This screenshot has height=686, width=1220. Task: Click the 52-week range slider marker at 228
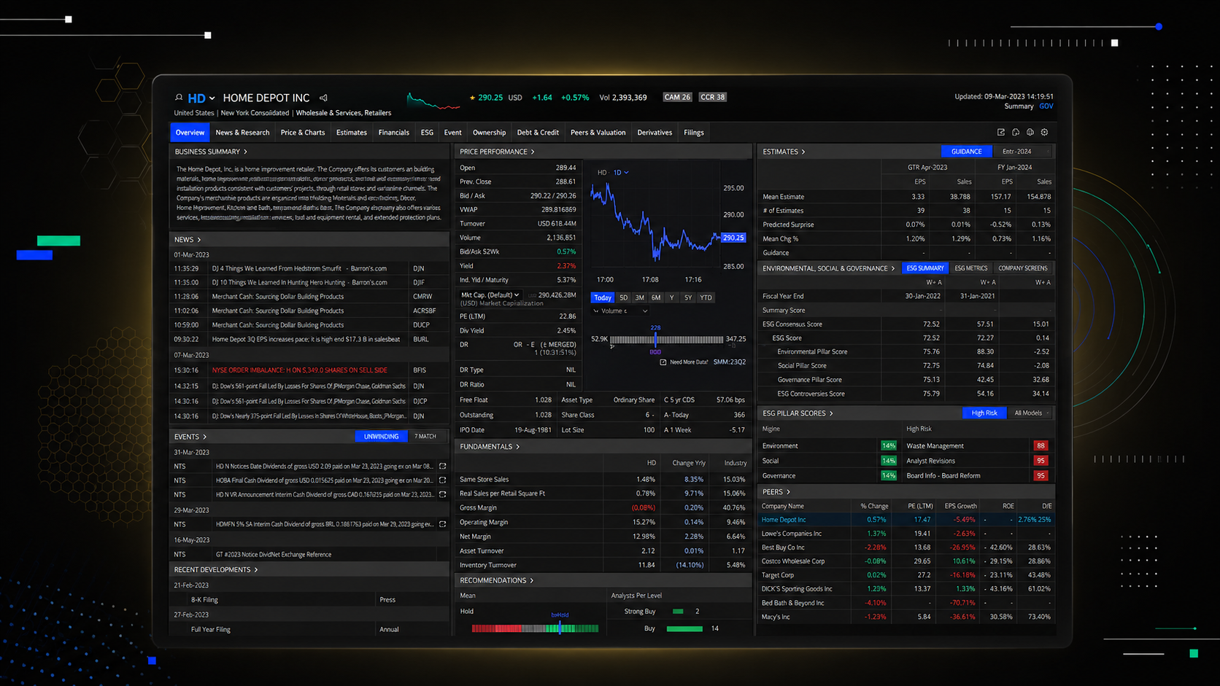[x=655, y=339]
